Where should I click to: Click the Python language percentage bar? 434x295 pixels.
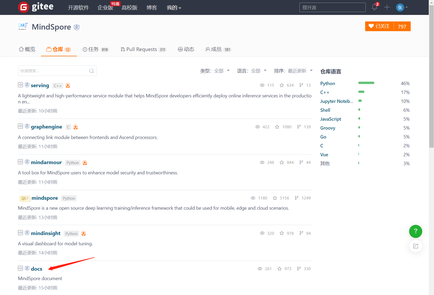pos(366,83)
